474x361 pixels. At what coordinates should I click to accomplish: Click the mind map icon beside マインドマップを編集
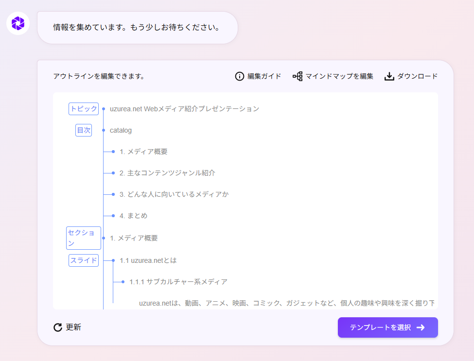click(x=298, y=76)
